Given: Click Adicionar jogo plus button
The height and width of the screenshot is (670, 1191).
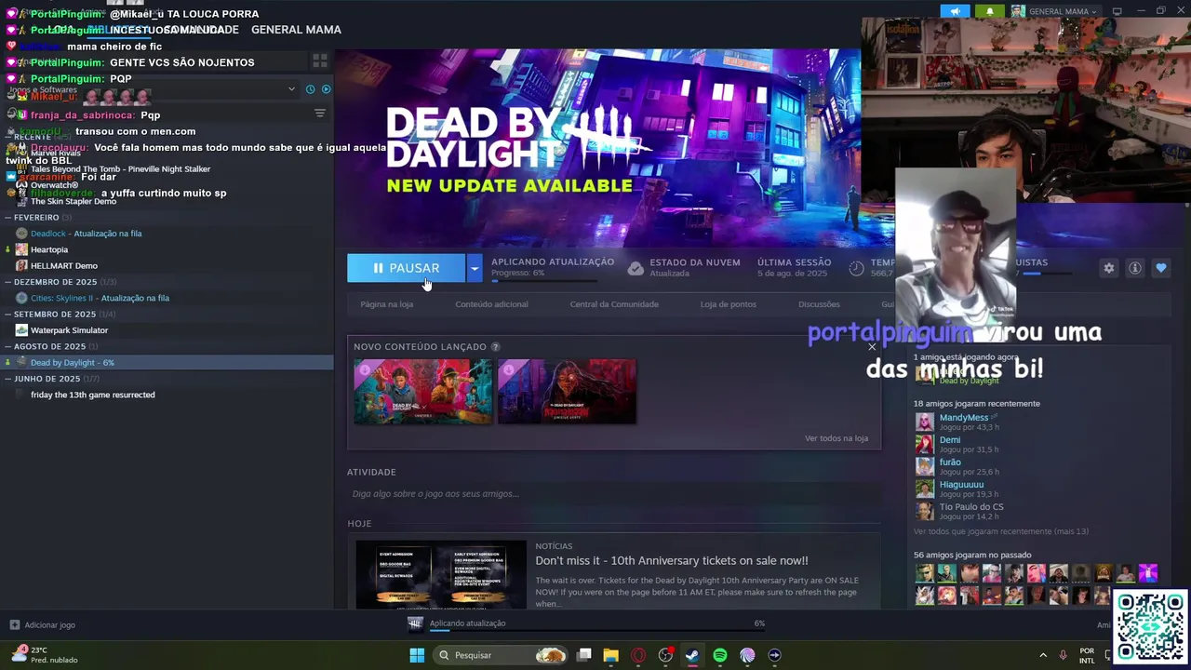Looking at the screenshot, I should 42,625.
